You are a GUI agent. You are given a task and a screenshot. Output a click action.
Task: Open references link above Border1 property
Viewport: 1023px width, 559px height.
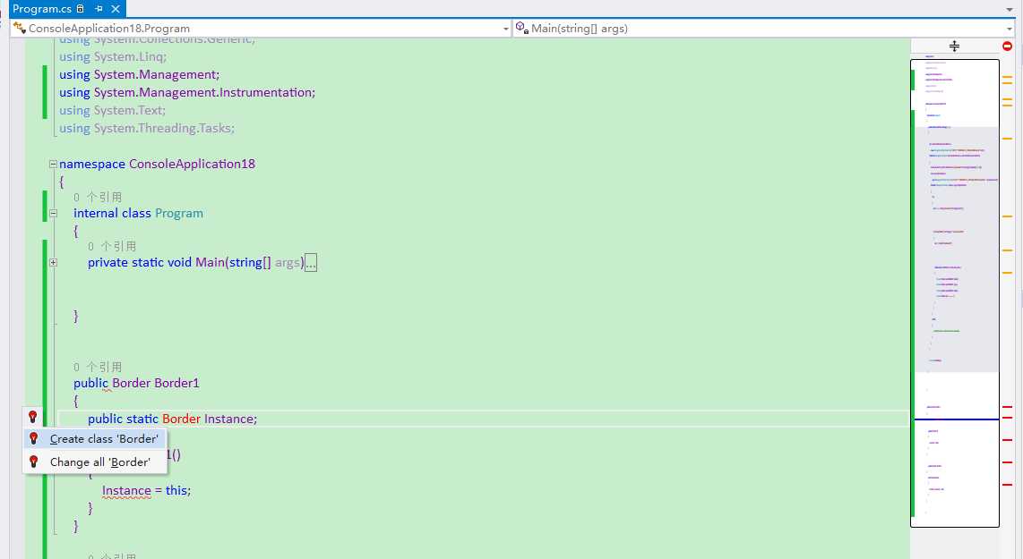click(98, 367)
